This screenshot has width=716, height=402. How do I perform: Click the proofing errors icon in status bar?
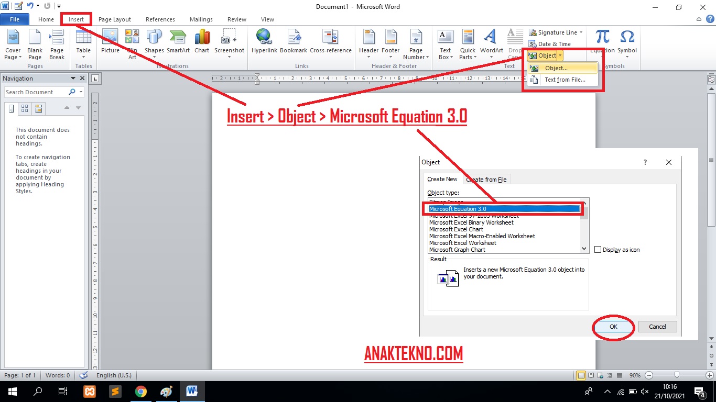pos(83,375)
